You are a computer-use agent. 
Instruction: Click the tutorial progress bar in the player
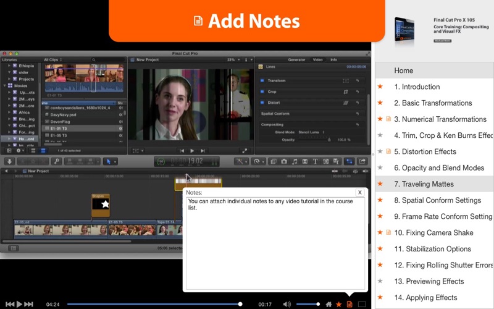click(154, 304)
